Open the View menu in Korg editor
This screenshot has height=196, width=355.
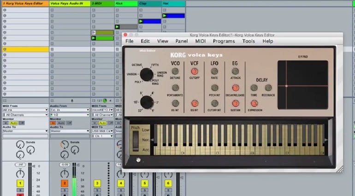163,41
